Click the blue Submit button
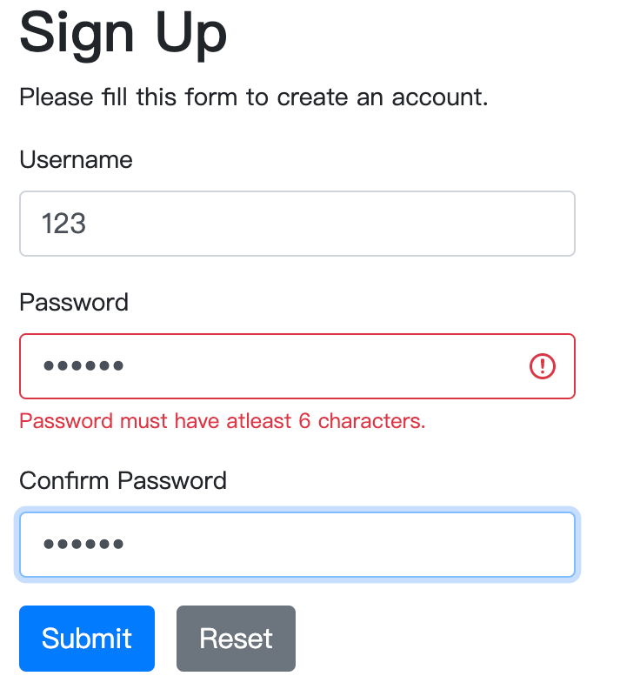 tap(87, 639)
